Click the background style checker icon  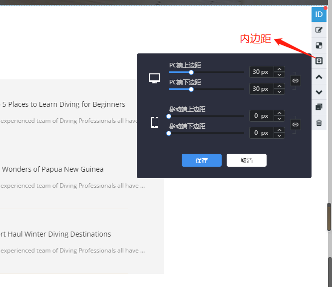[x=319, y=45]
